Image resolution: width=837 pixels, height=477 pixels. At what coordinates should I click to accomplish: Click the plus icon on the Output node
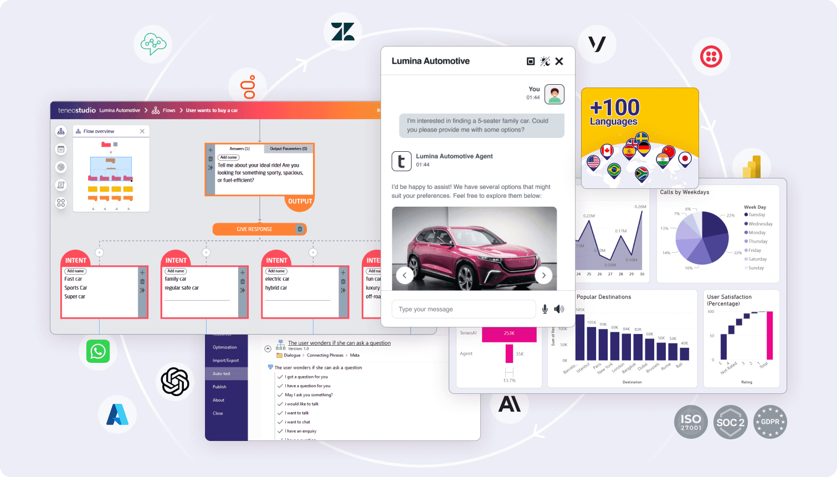point(210,150)
